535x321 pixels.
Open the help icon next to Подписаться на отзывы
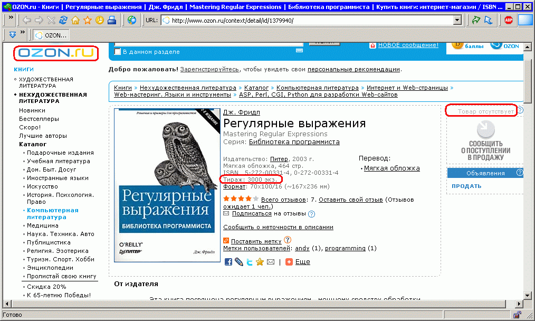pyautogui.click(x=311, y=214)
